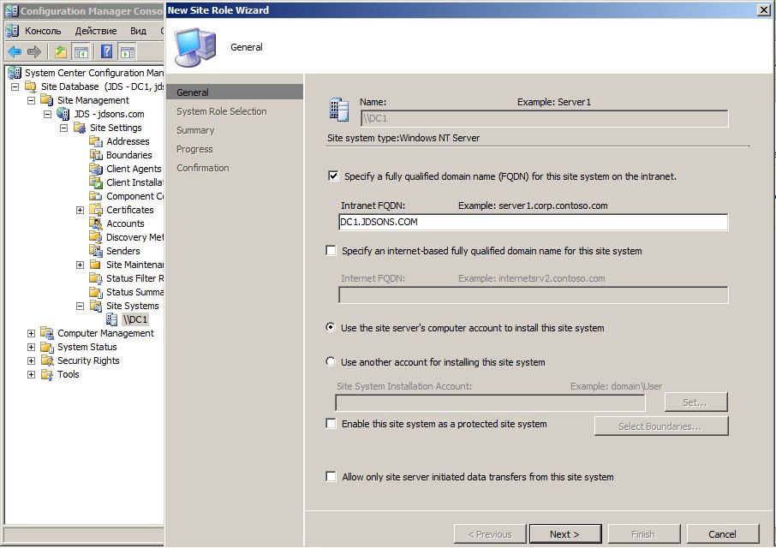
Task: Collapse the Site Database node
Action: tap(15, 86)
